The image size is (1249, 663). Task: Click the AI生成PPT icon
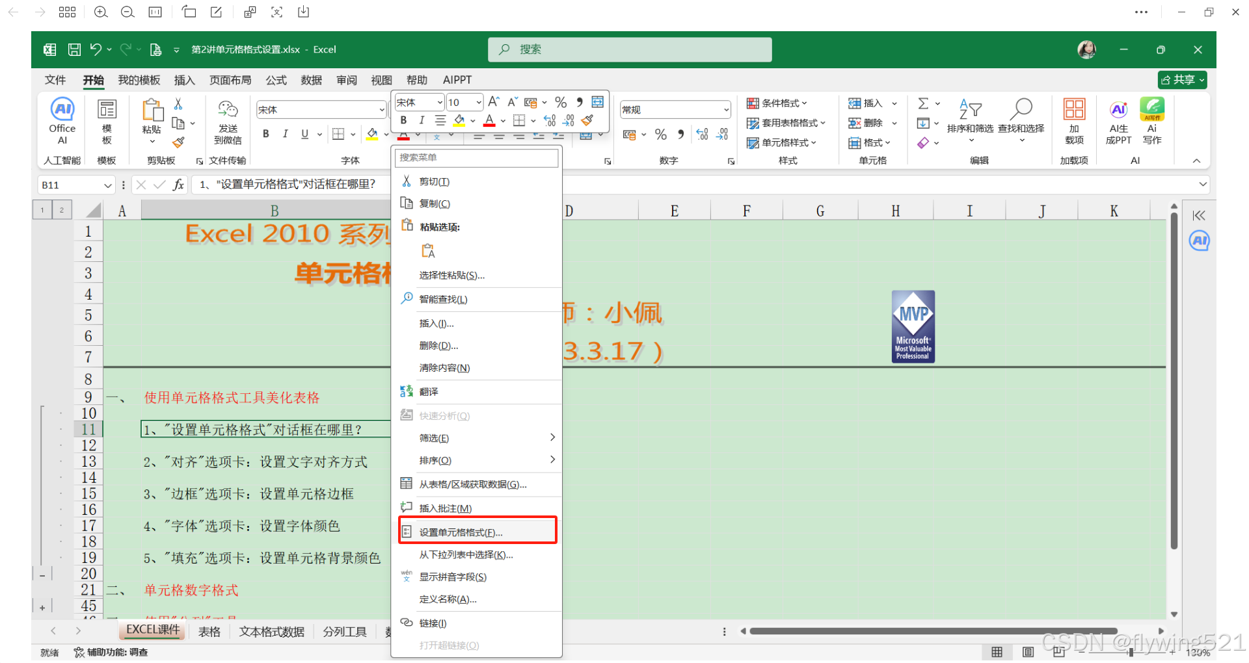pyautogui.click(x=1118, y=109)
